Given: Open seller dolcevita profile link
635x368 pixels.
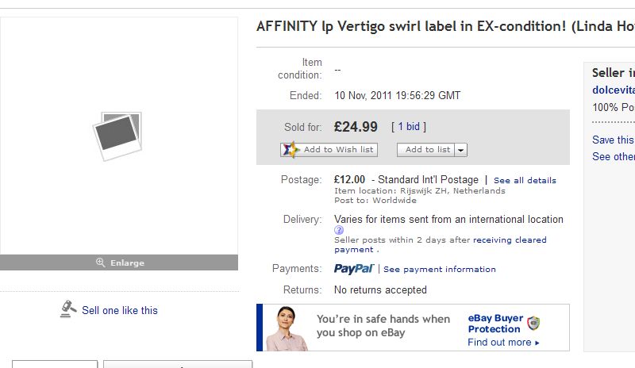Looking at the screenshot, I should (613, 90).
